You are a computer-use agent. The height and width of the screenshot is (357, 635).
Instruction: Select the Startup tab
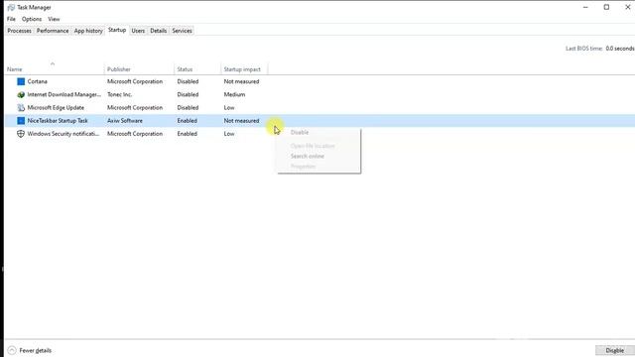pos(117,30)
